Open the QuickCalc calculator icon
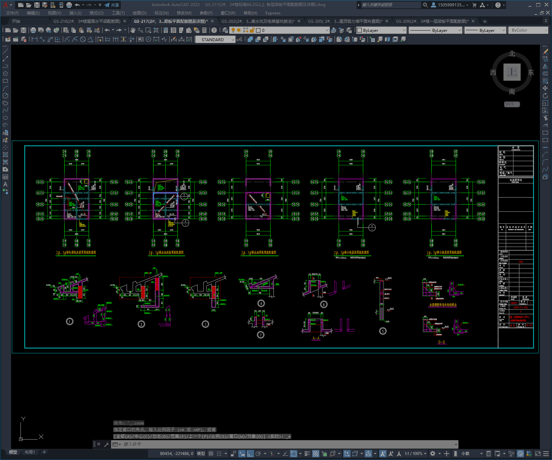 point(204,30)
